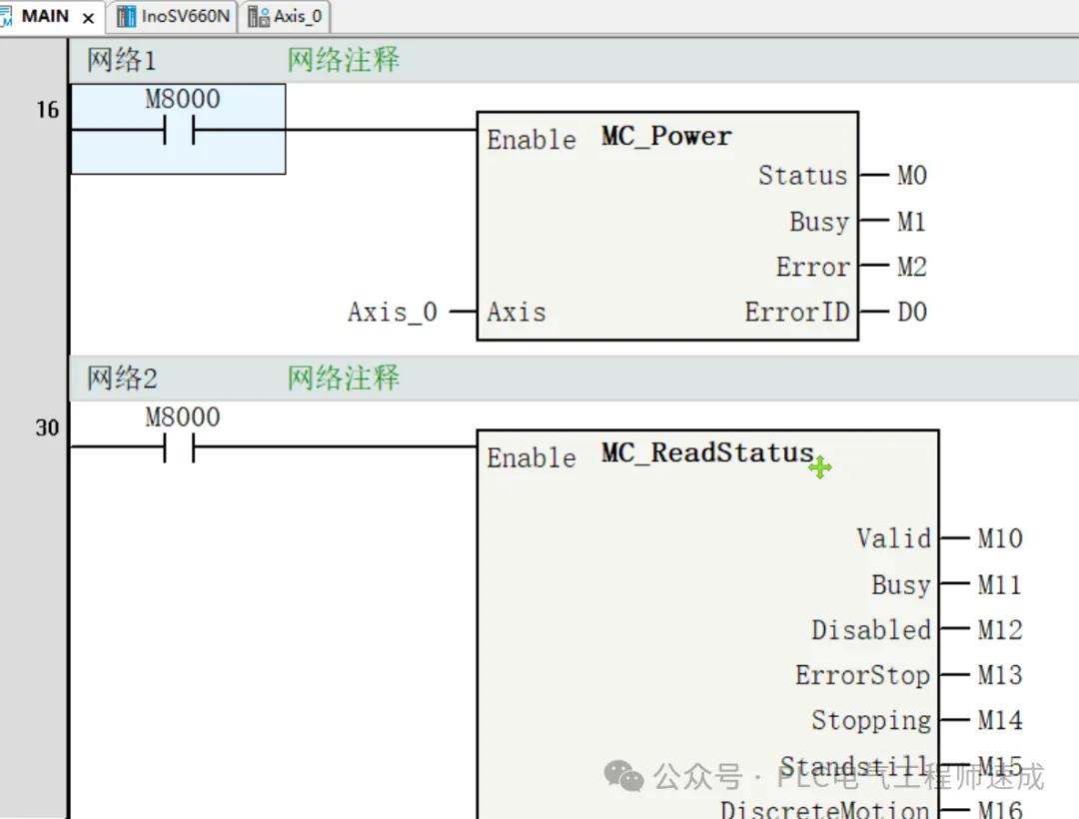Select the M13 output variable
Image resolution: width=1079 pixels, height=819 pixels.
pyautogui.click(x=1000, y=675)
